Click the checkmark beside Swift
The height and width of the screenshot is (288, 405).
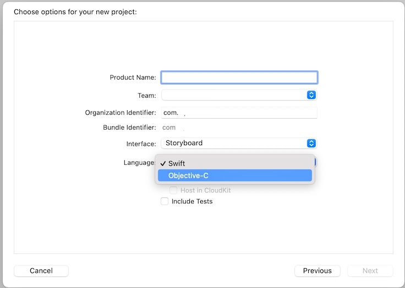(163, 164)
